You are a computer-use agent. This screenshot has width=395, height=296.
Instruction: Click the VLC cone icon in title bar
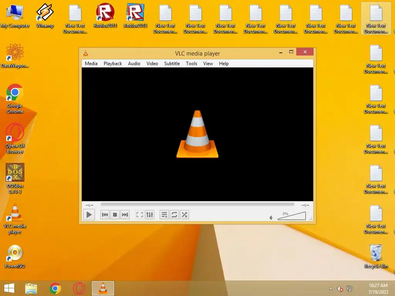click(x=86, y=53)
